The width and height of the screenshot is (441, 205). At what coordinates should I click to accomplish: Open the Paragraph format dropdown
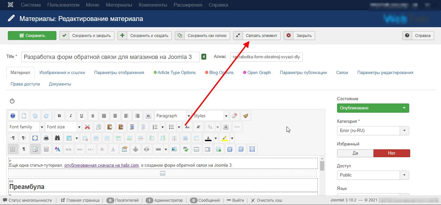(x=173, y=116)
